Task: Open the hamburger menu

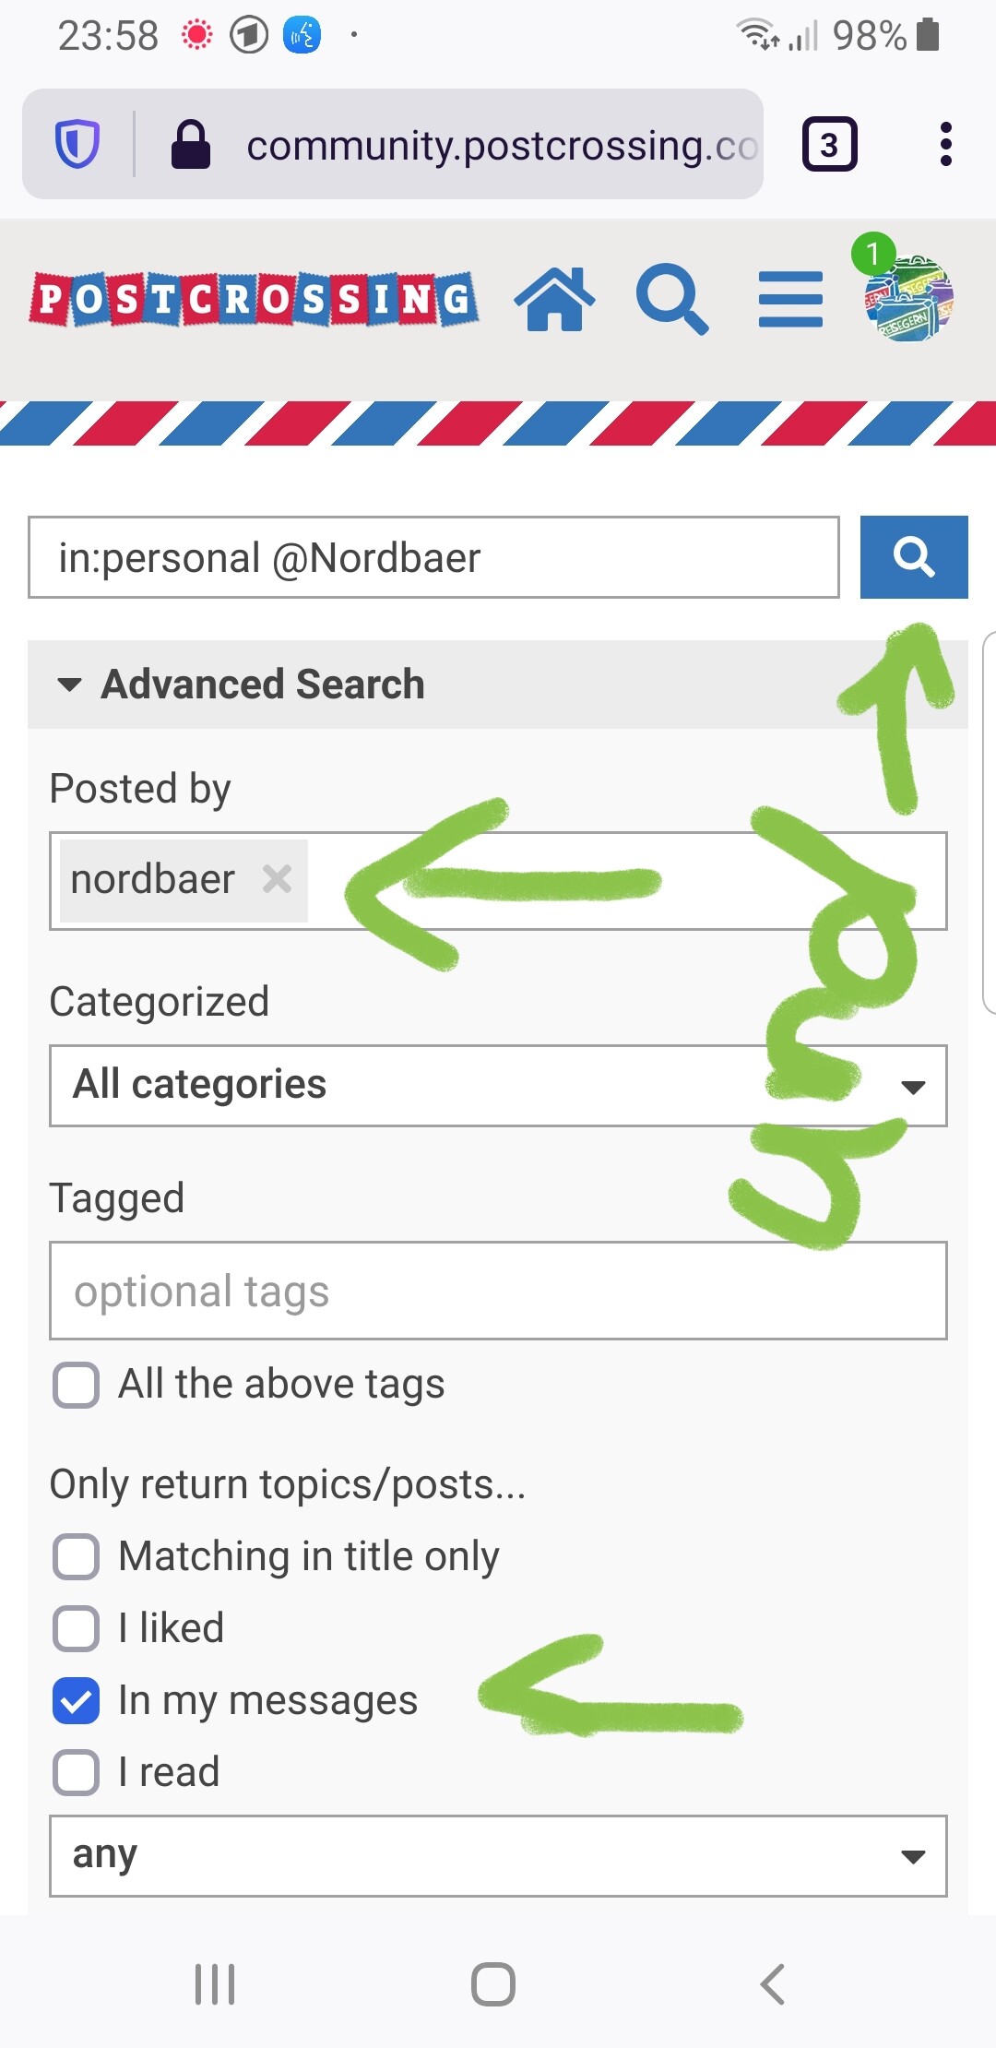Action: (790, 299)
